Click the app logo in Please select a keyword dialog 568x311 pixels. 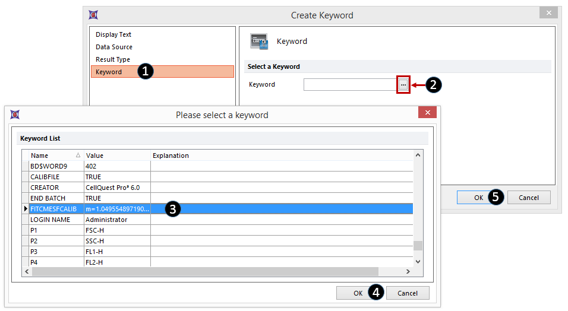tap(15, 115)
